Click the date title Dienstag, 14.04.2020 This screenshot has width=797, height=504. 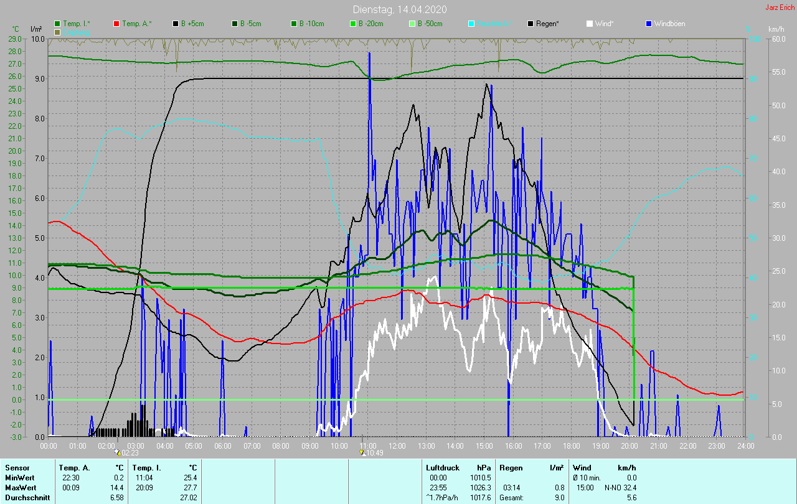click(x=399, y=9)
